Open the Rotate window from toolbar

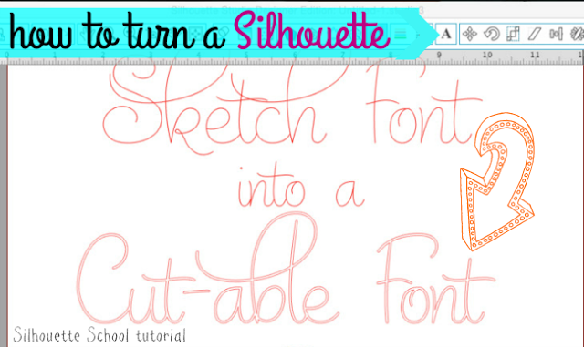[491, 35]
